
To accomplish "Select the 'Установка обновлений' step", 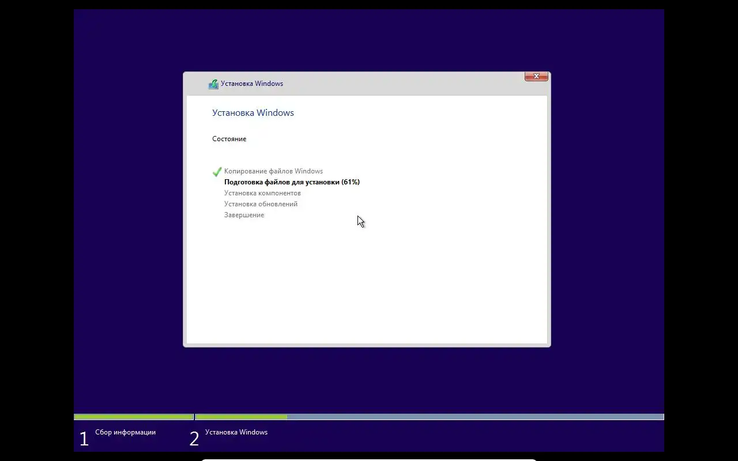I will pyautogui.click(x=261, y=204).
